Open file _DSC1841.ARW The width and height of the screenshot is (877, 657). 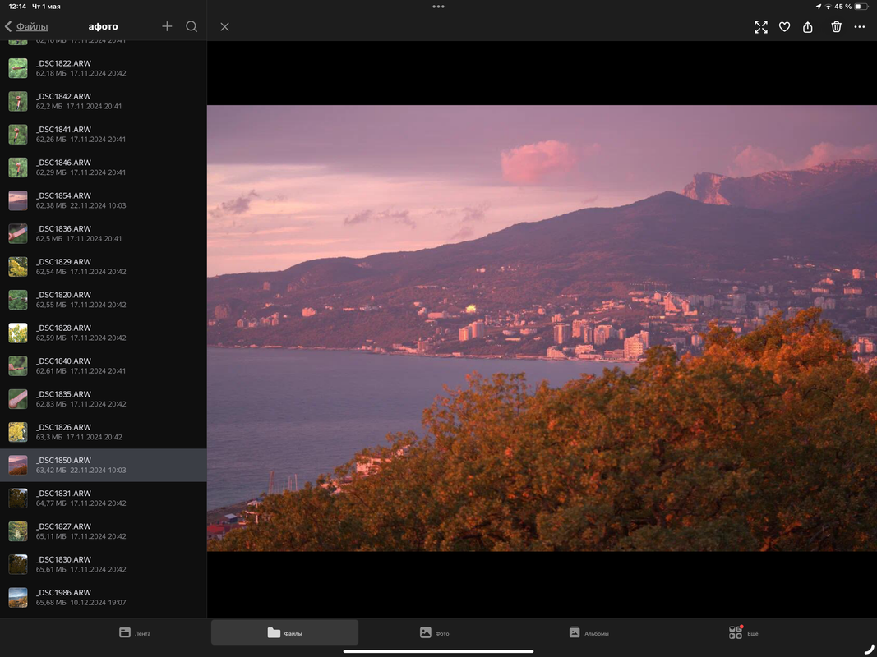104,134
